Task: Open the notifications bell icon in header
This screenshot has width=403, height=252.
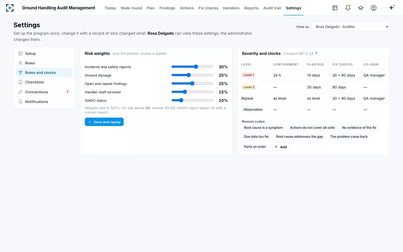Action: click(x=348, y=8)
